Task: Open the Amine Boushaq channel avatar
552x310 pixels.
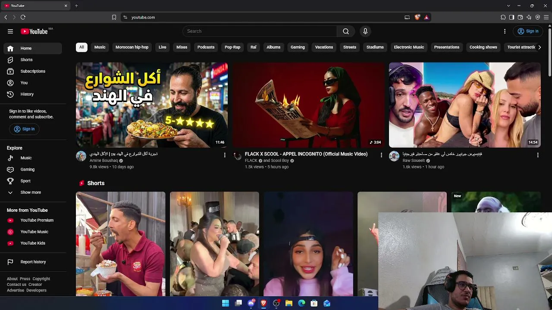Action: click(81, 156)
